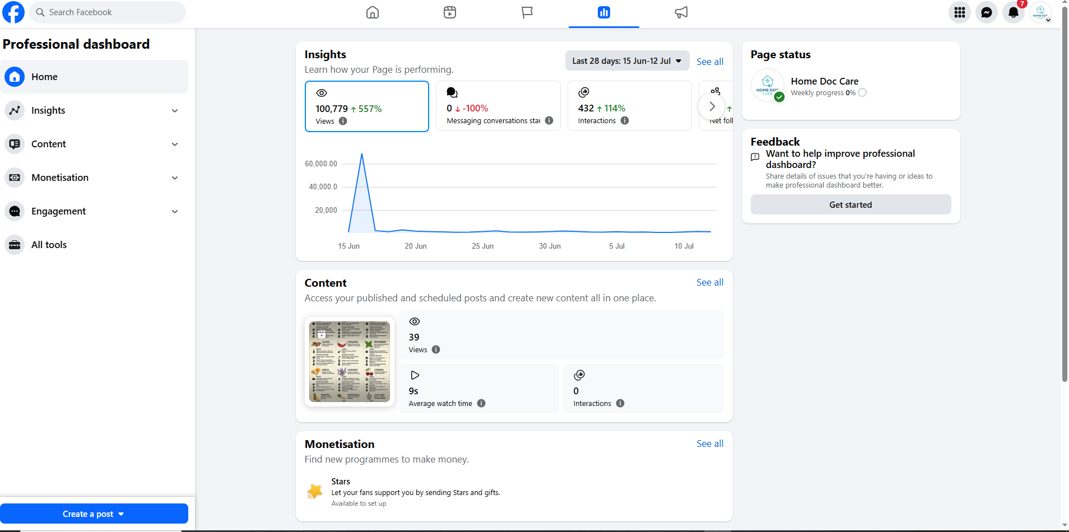Select the Views metric card
The height and width of the screenshot is (532, 1069).
(x=367, y=106)
